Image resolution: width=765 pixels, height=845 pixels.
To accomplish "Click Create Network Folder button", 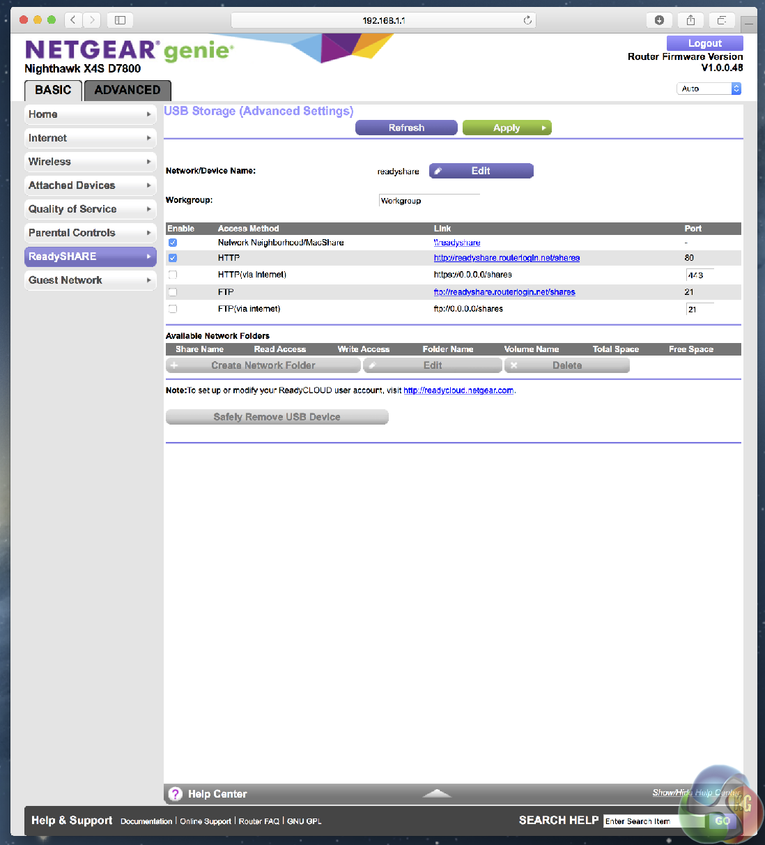I will [263, 365].
